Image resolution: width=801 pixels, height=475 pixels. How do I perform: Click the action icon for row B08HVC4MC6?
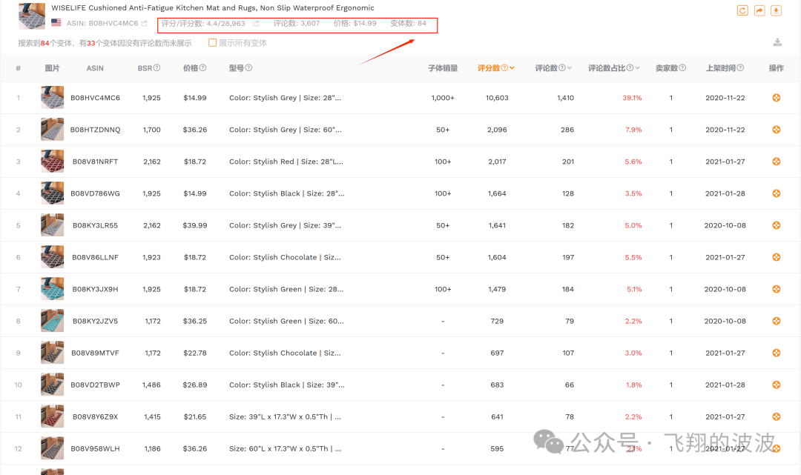click(x=777, y=98)
